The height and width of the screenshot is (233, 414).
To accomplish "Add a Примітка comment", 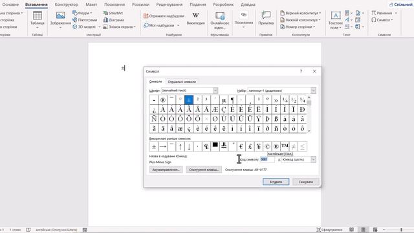I will pyautogui.click(x=266, y=19).
